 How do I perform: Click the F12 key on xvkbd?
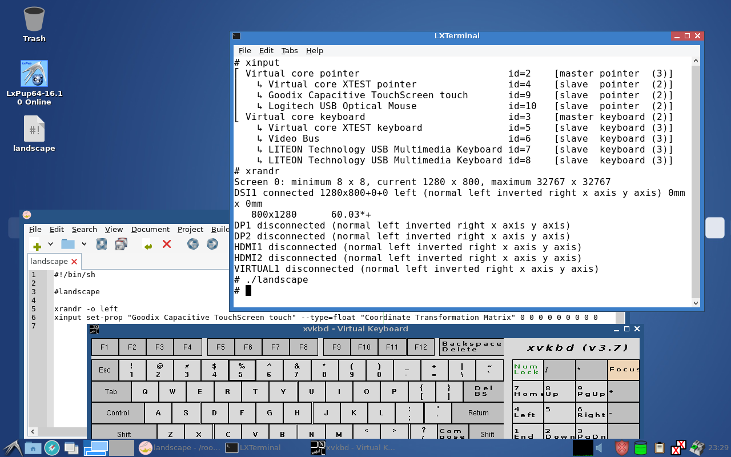(421, 347)
